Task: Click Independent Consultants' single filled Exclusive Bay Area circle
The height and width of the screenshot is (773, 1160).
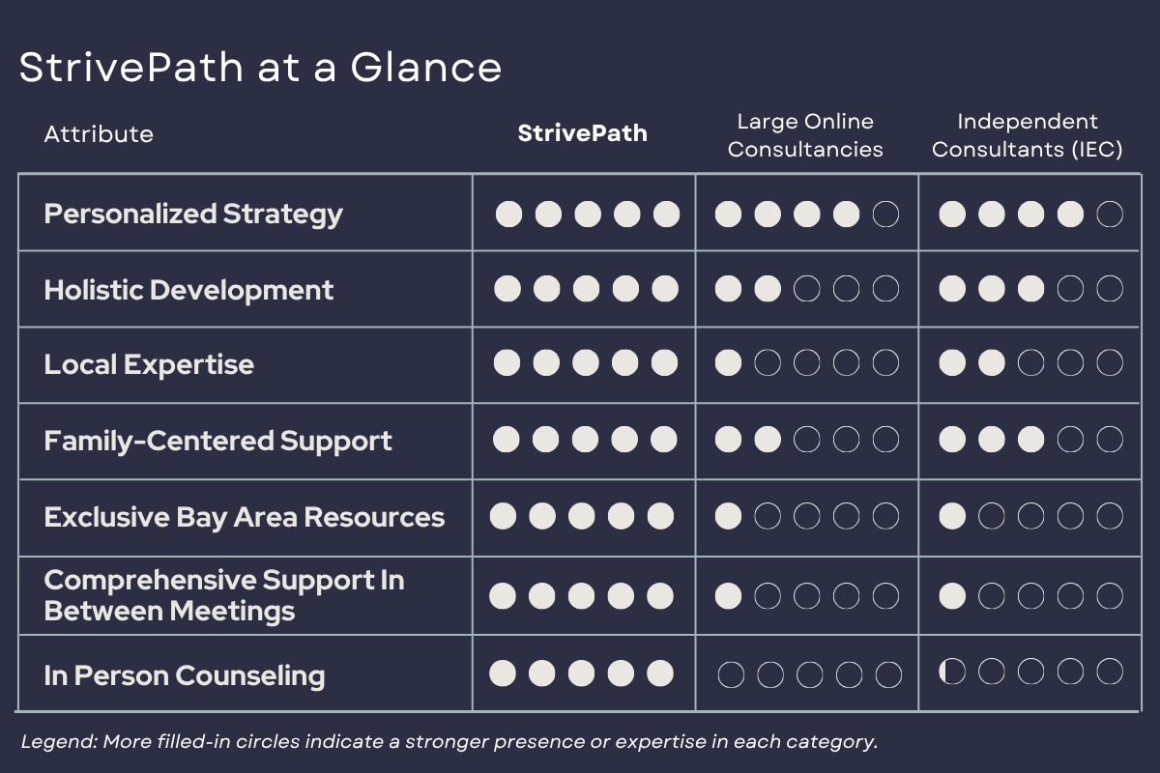Action: click(x=952, y=516)
